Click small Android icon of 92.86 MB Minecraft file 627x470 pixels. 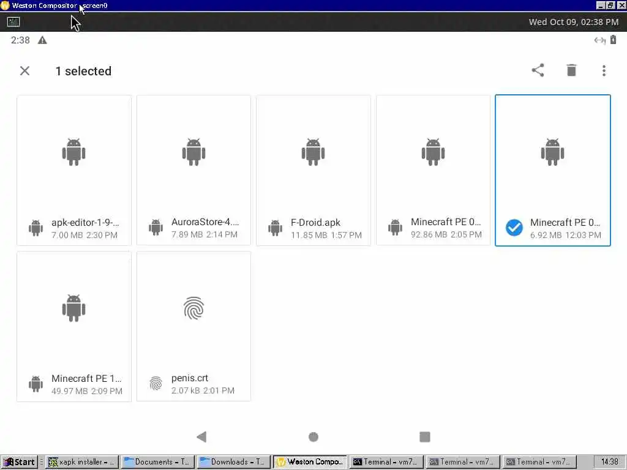(x=395, y=228)
